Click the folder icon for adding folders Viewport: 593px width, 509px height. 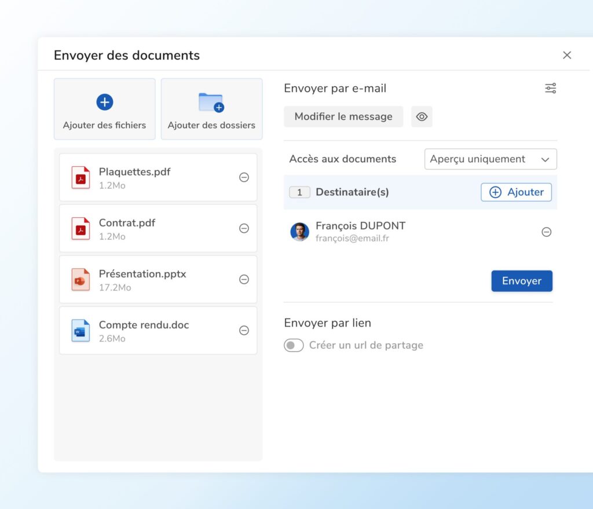click(x=211, y=102)
